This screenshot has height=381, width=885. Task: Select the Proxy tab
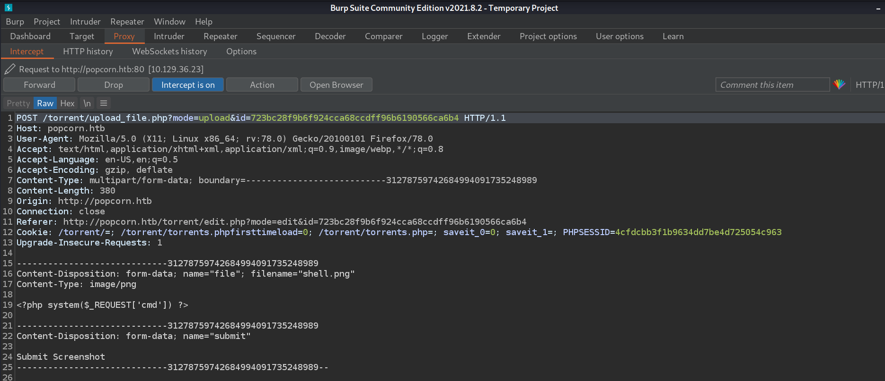click(124, 36)
